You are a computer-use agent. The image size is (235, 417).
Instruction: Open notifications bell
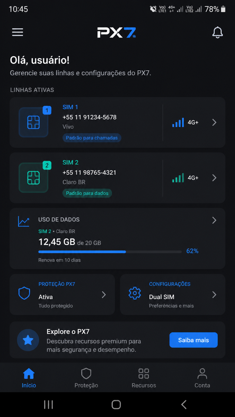(x=217, y=32)
